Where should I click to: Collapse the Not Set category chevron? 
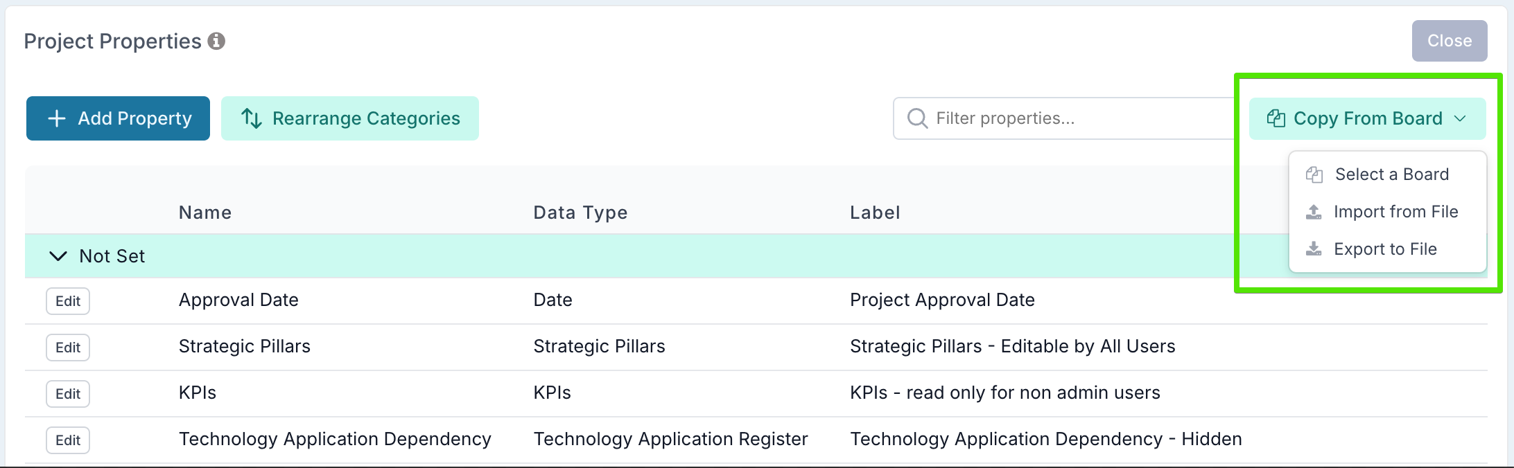click(59, 256)
